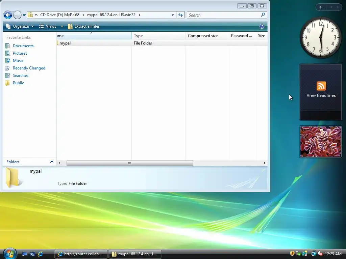Viewport: 346px width, 259px height.
Task: Select the CD Drive (D:) MyPal68 breadcrumb
Action: click(59, 15)
